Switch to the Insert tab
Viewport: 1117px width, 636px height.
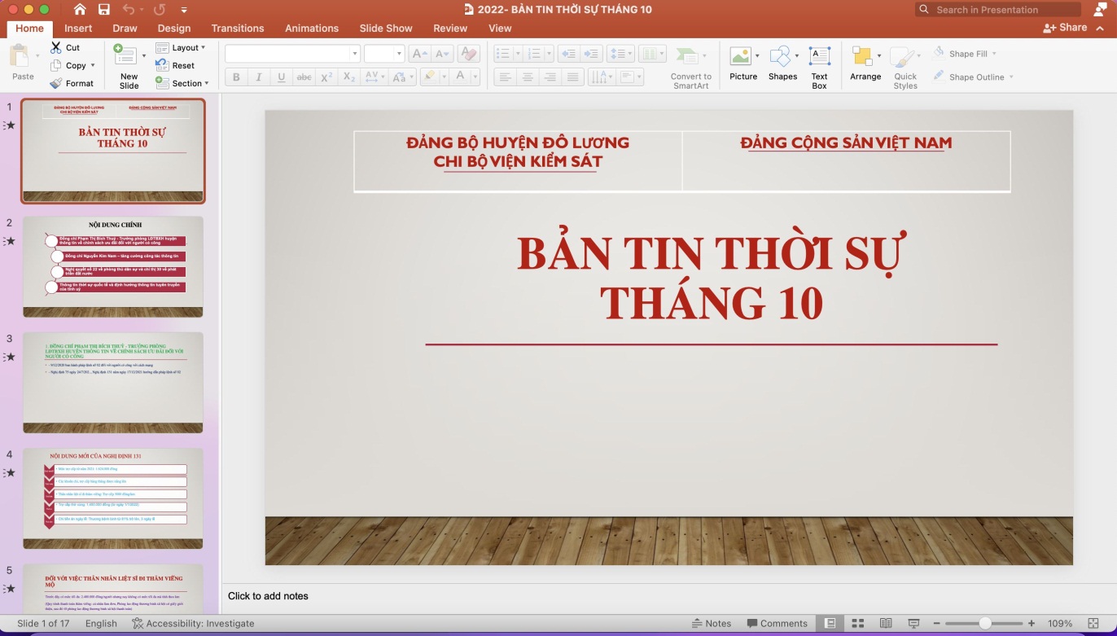pyautogui.click(x=78, y=28)
